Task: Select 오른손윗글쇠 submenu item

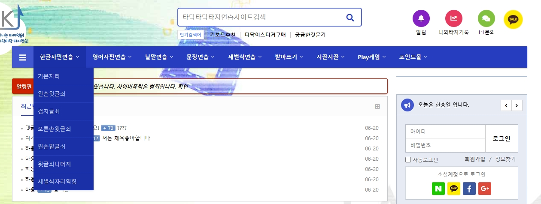Action: coord(64,129)
